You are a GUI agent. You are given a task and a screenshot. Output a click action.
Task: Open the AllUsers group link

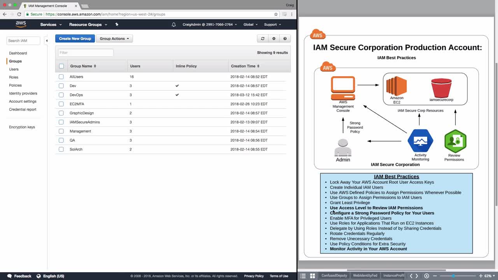(x=76, y=77)
